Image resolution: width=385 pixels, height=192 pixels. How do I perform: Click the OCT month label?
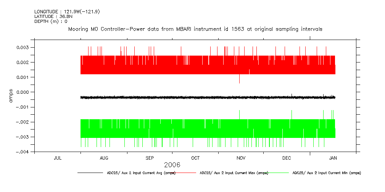(195, 158)
